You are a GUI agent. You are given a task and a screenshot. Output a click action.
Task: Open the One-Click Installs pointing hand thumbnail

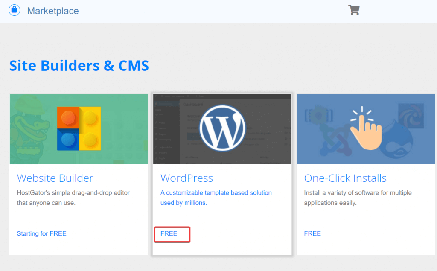(366, 128)
